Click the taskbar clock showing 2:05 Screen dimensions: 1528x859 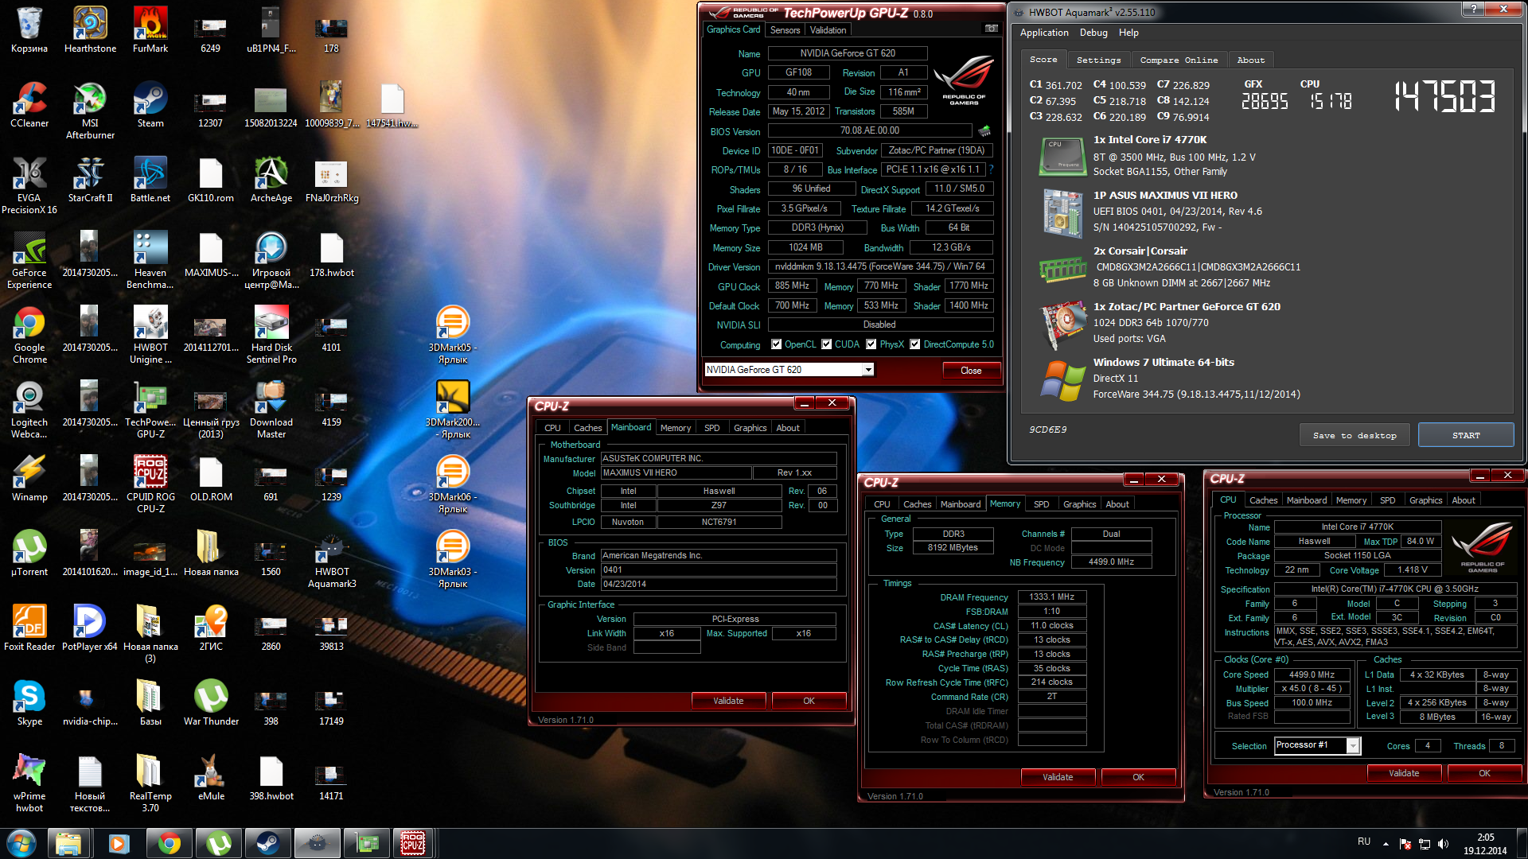tap(1485, 844)
